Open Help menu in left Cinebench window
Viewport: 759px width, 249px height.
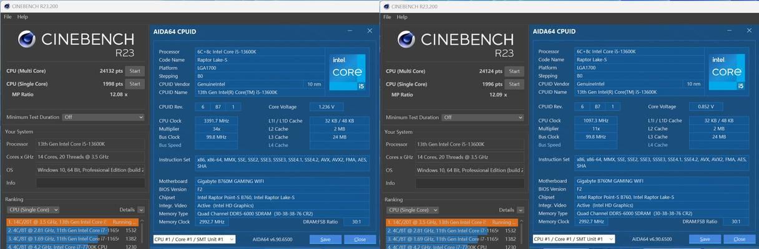coord(22,17)
